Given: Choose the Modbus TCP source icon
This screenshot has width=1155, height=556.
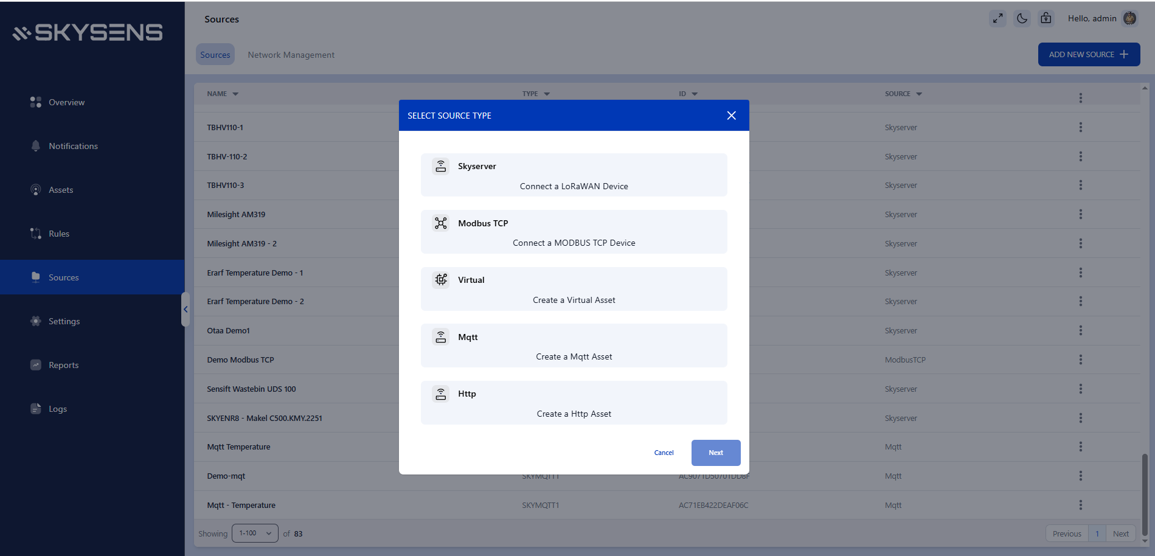Looking at the screenshot, I should (x=441, y=223).
